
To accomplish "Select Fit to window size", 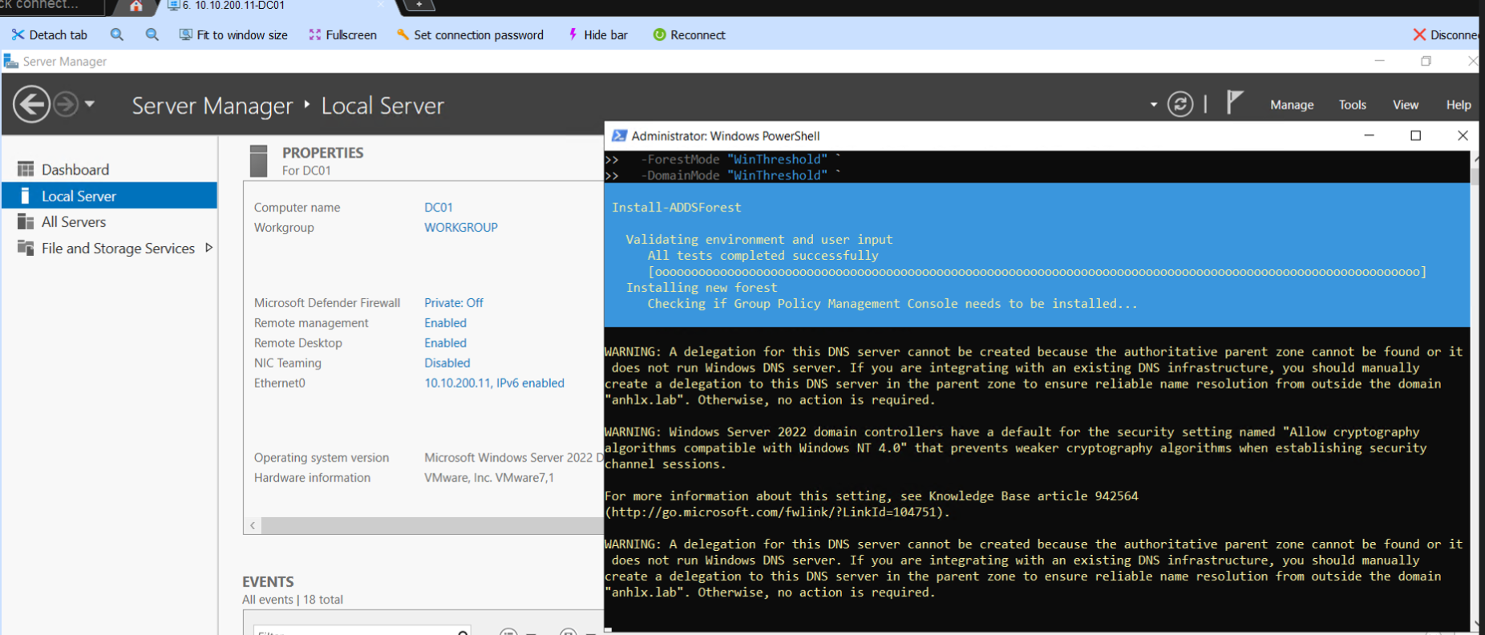I will 233,34.
